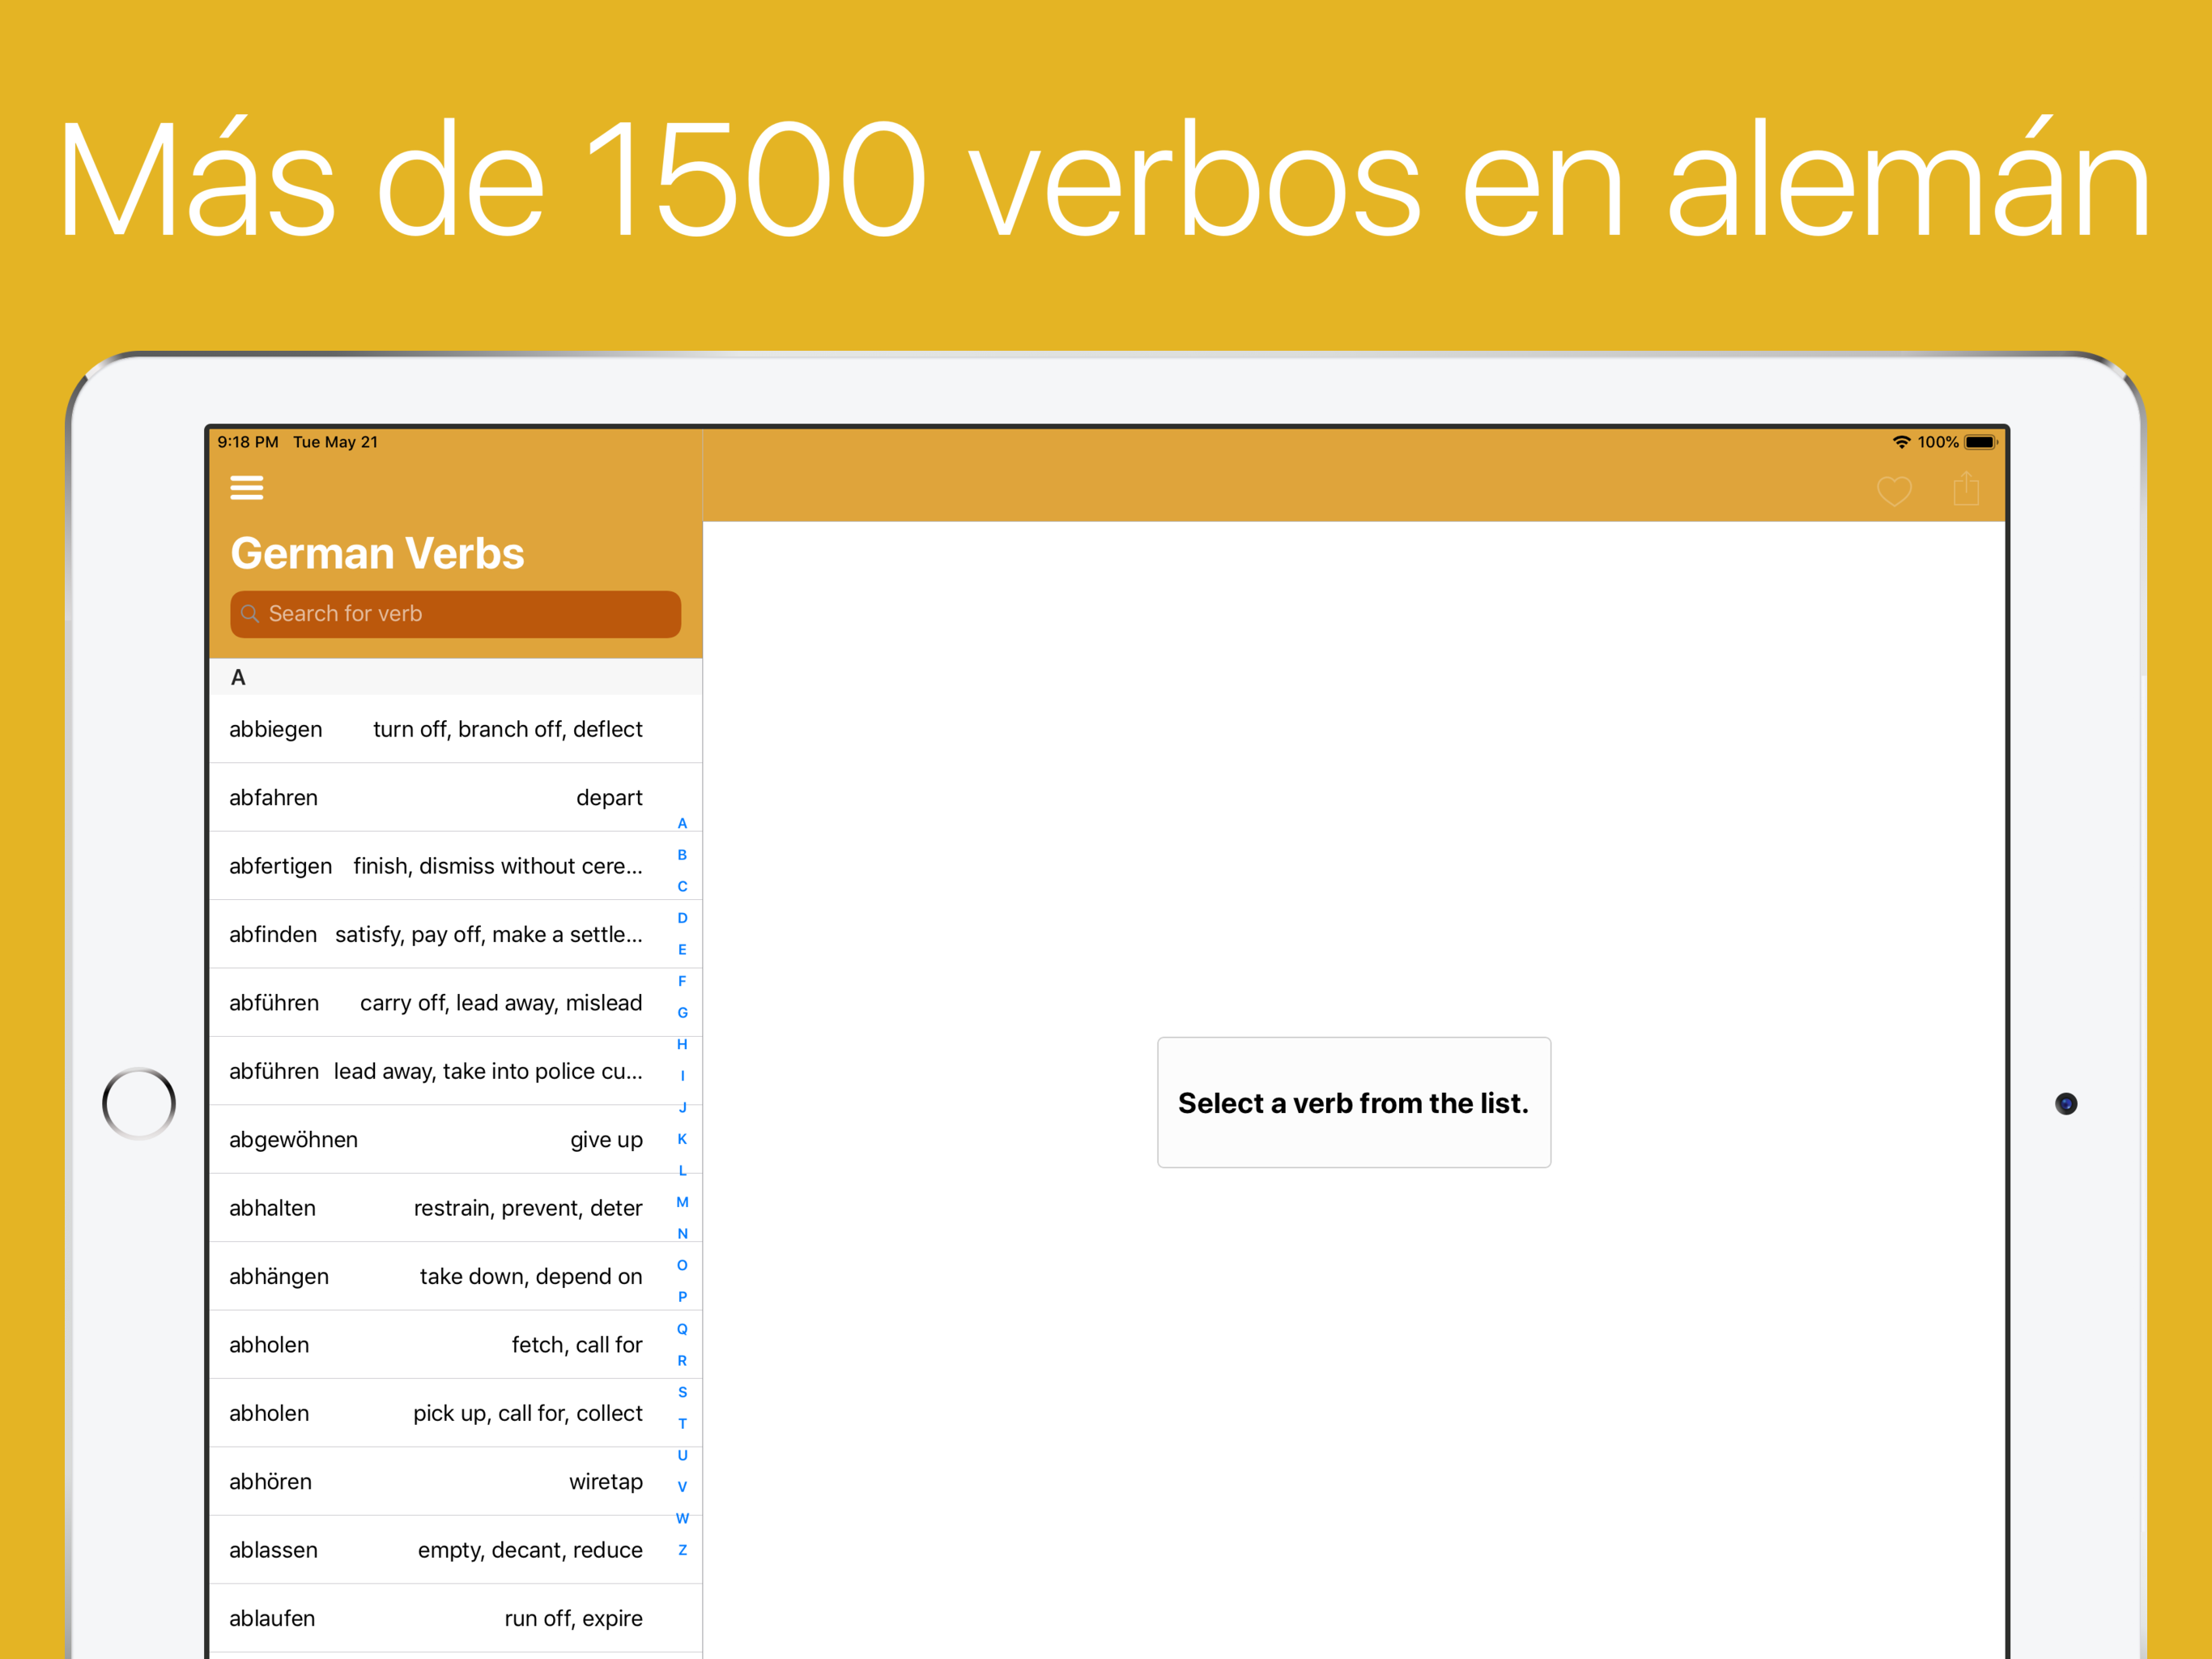2212x1659 pixels.
Task: Open abholen meaning pick up, collect
Action: point(455,1413)
